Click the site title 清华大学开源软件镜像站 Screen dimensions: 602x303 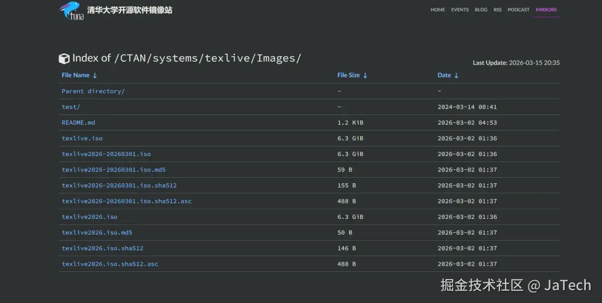coord(130,10)
